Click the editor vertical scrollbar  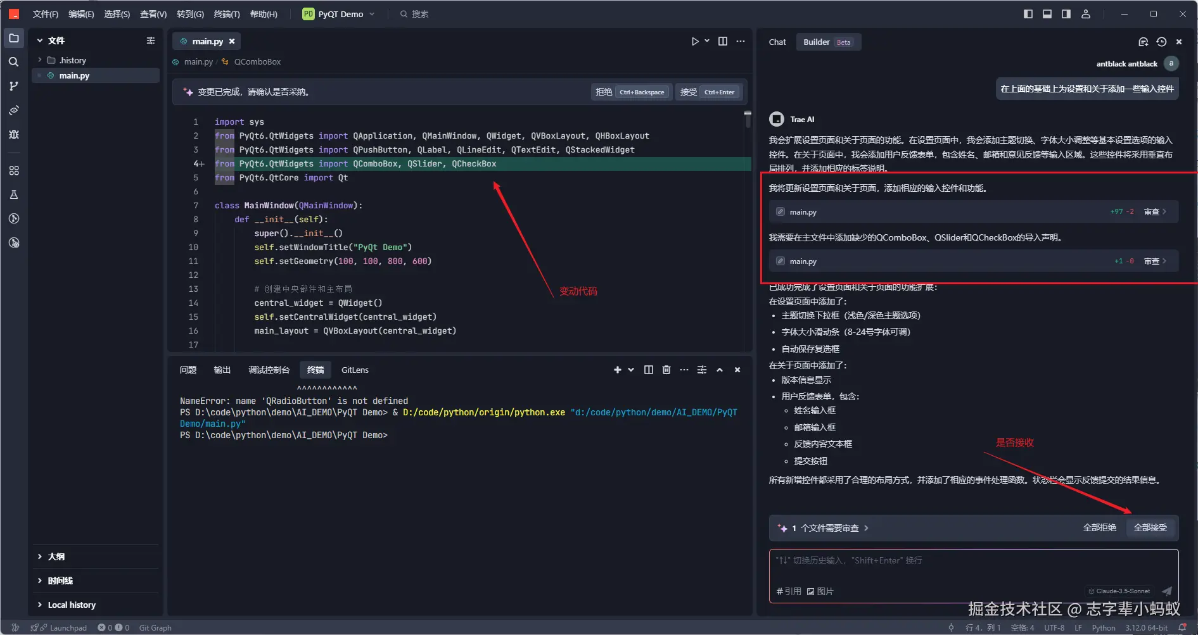[748, 119]
